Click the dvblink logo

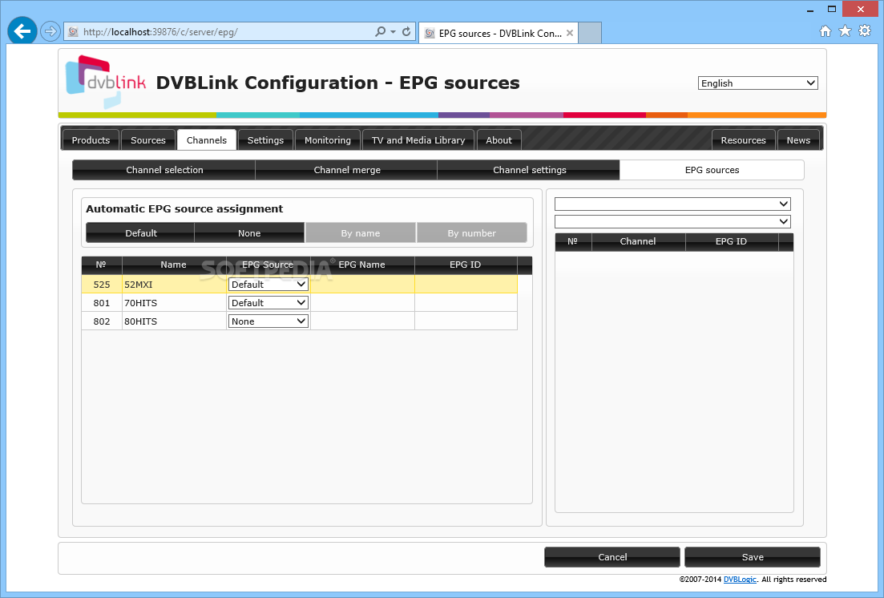(106, 82)
